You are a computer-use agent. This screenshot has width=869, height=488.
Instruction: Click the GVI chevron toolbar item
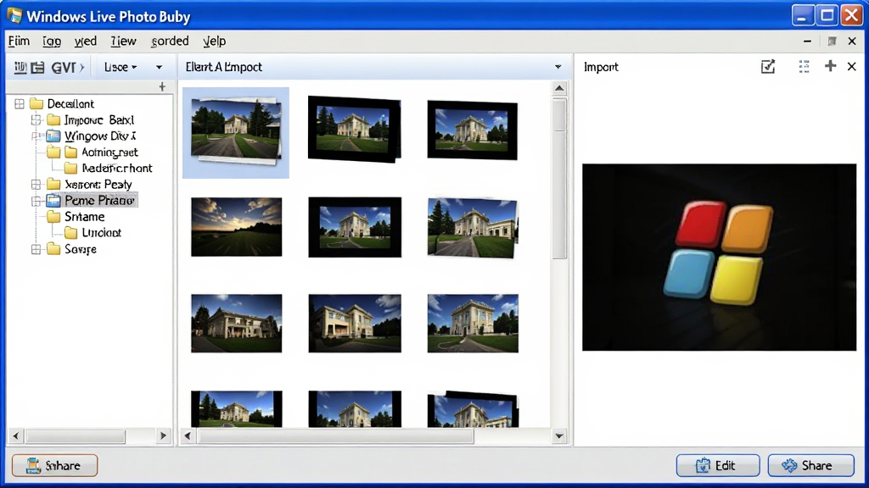click(68, 68)
